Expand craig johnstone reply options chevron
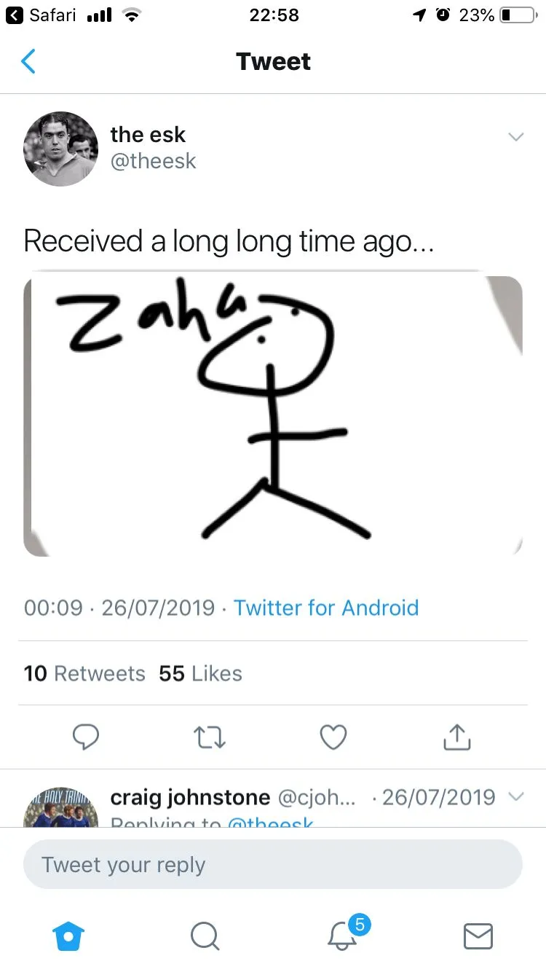The width and height of the screenshot is (546, 972). pyautogui.click(x=515, y=797)
